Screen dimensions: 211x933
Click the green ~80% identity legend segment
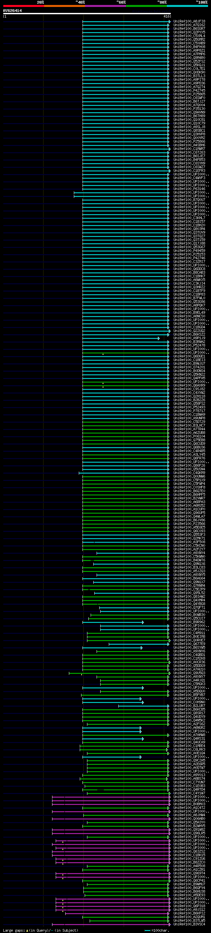(x=146, y=6)
